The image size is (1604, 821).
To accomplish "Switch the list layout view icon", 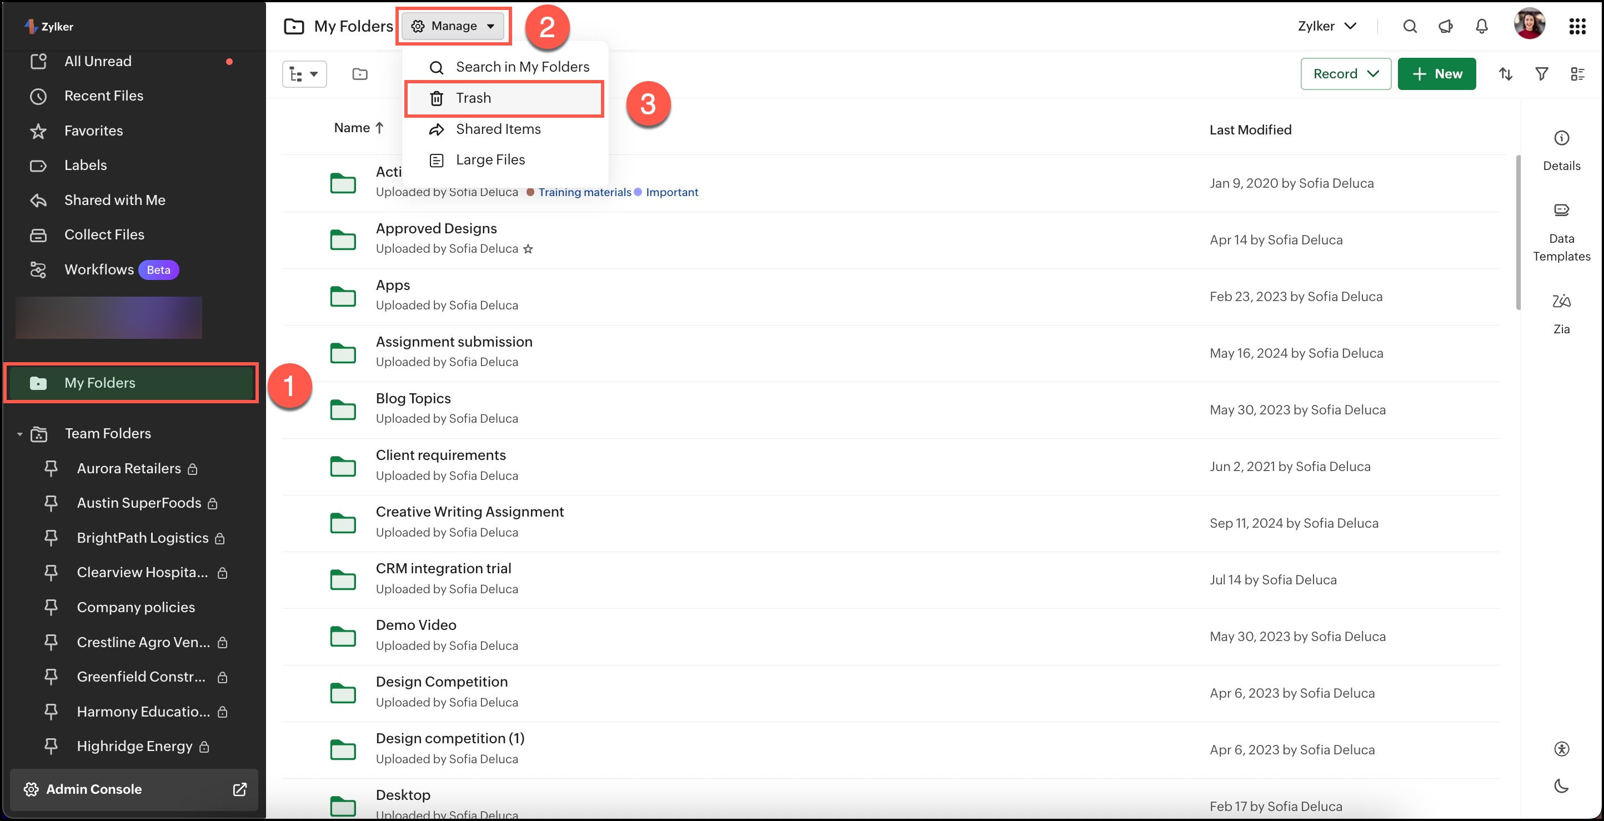I will point(1577,74).
